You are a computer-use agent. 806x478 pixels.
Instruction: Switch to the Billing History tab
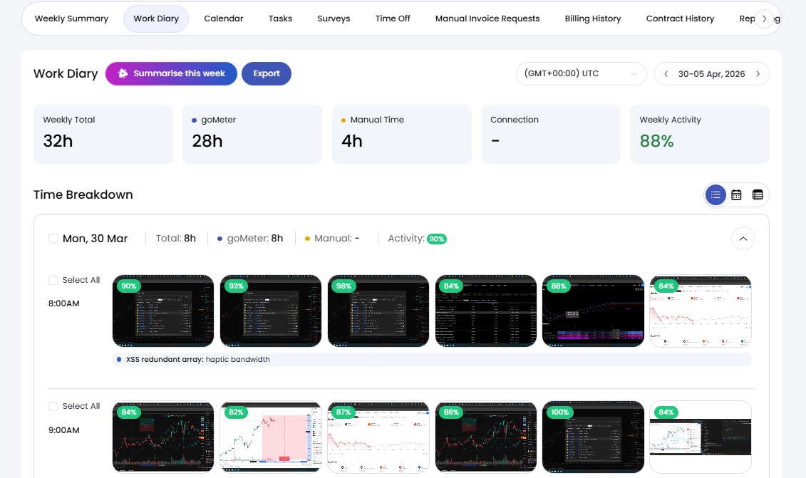[x=592, y=19]
